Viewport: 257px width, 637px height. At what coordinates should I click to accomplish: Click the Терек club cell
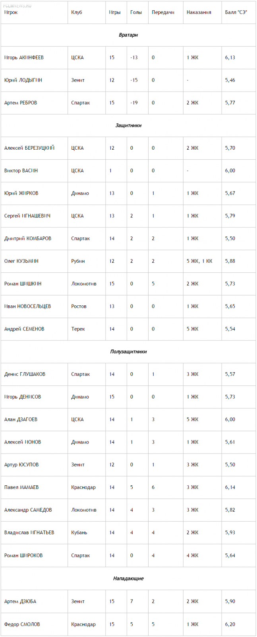click(78, 329)
